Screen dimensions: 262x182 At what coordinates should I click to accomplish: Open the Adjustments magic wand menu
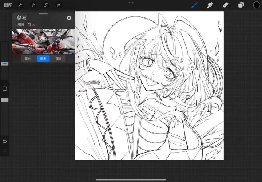[33, 5]
